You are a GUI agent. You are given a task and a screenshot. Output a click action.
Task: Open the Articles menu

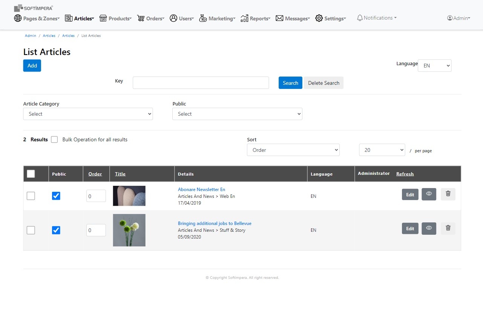pyautogui.click(x=80, y=18)
